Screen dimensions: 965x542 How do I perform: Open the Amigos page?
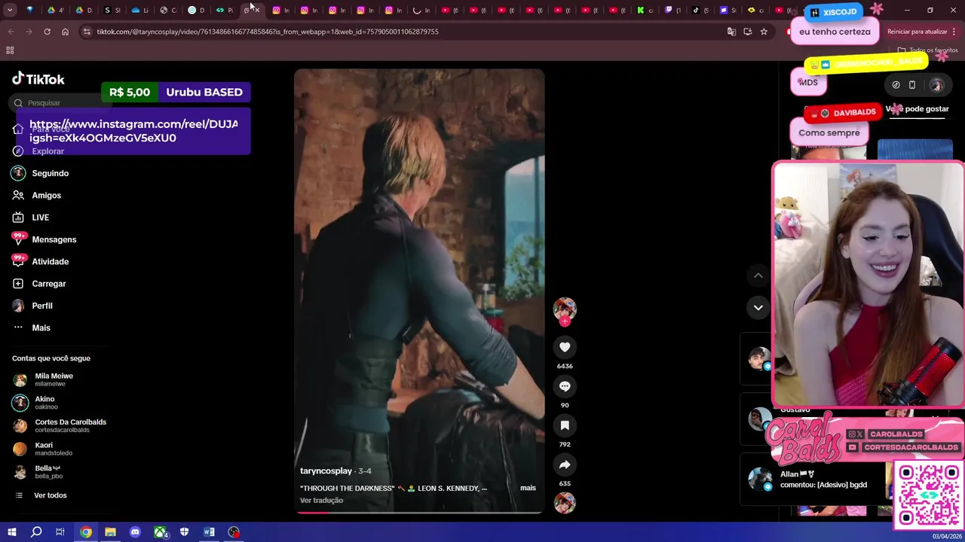pos(46,195)
